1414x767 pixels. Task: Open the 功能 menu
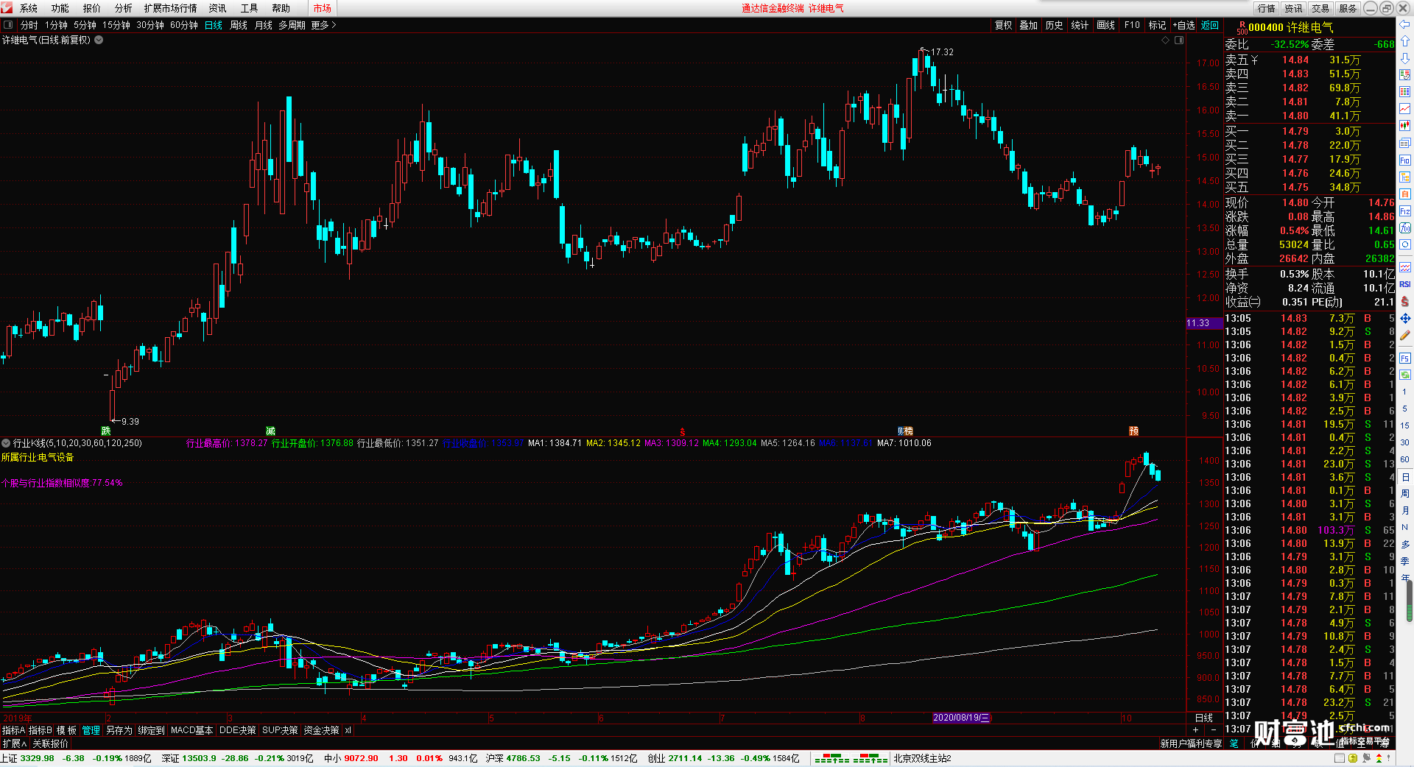pos(60,8)
